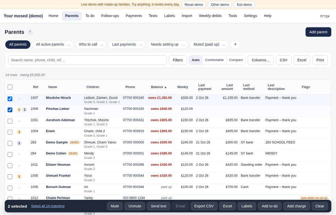Expand the Demo Cohen row chevron
This screenshot has height=215, width=336.
coord(19,155)
